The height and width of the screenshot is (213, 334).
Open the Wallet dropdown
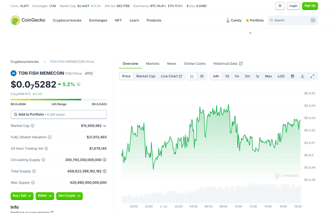pyautogui.click(x=44, y=196)
